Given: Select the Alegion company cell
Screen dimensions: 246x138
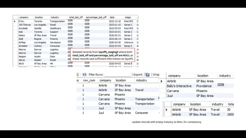Looking at the screenshot, I should coord(22,57).
